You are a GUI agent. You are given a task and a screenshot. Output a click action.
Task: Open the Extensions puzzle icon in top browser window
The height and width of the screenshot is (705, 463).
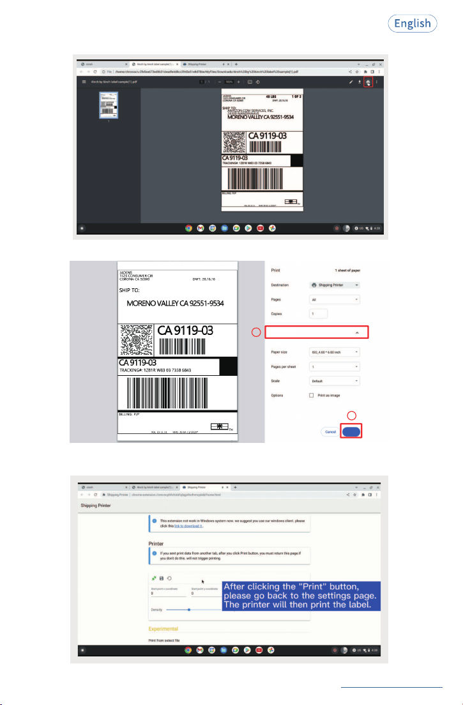pos(365,72)
